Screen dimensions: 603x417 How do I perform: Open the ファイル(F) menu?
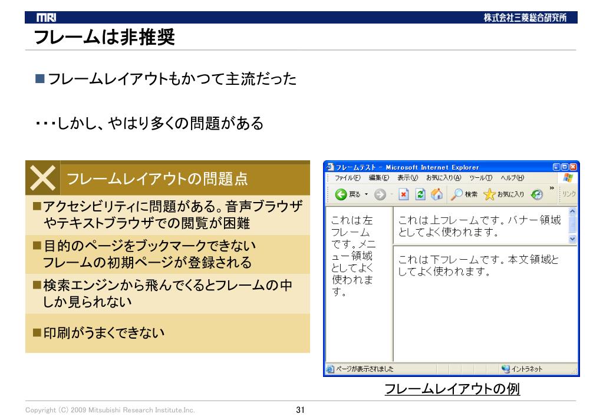tap(347, 178)
